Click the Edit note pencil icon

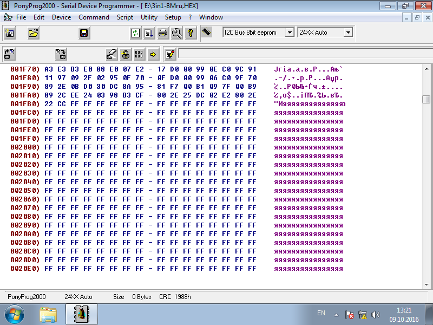[170, 54]
